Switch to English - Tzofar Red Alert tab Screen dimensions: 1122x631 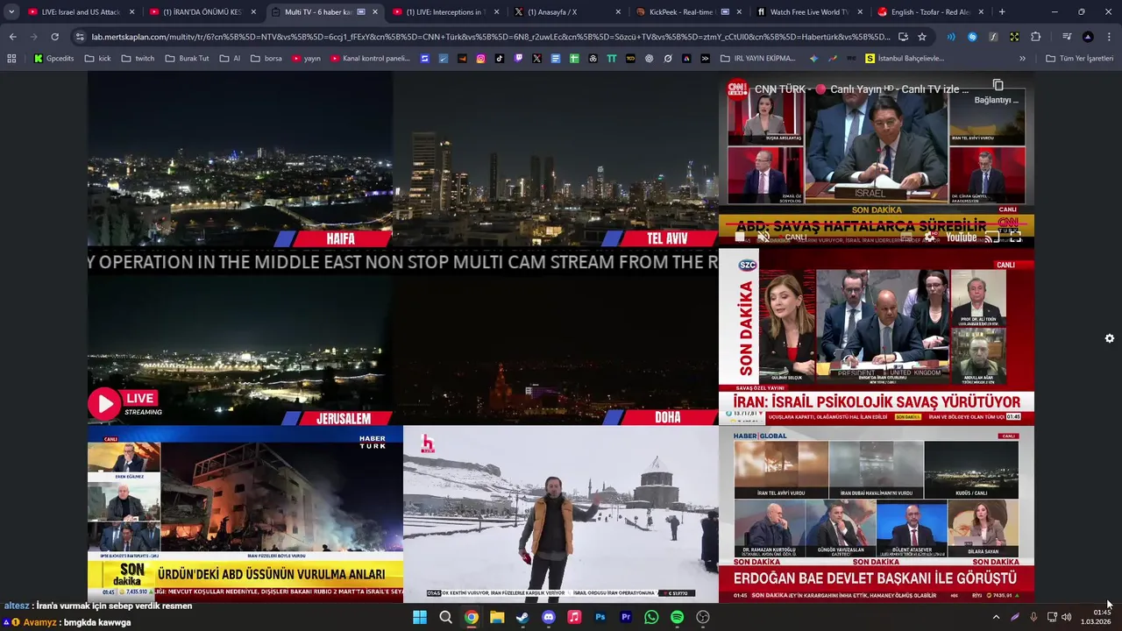point(929,12)
